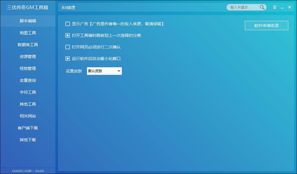
Task: Go to 数据库工具 section
Action: tap(28, 45)
